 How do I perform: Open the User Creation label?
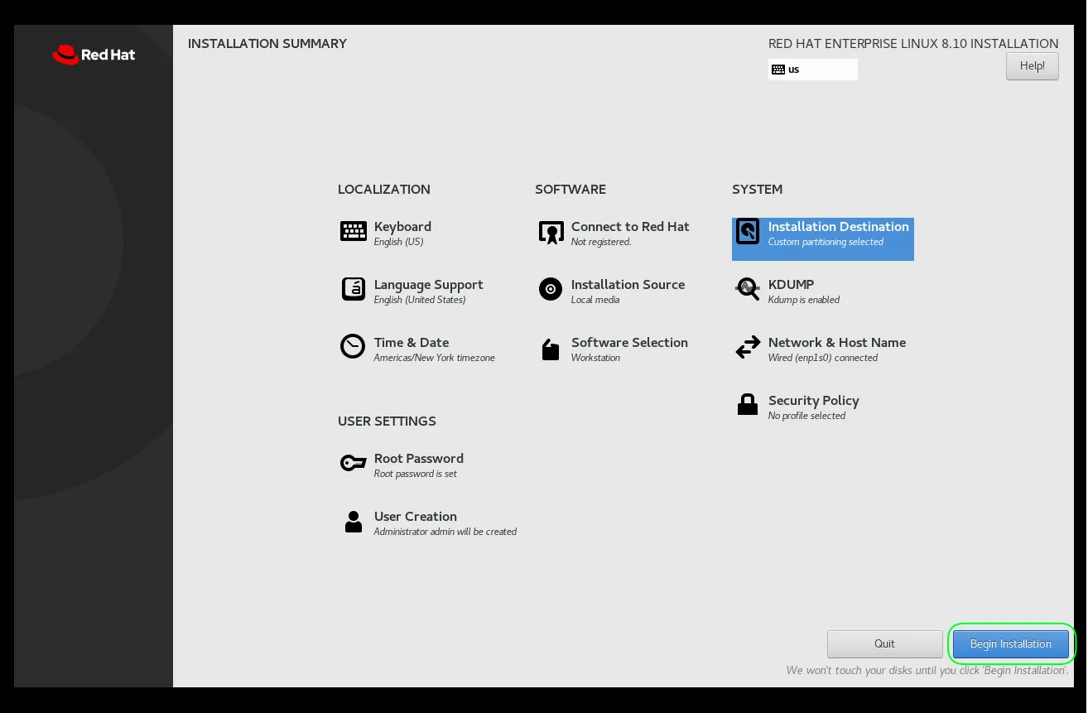pos(415,516)
